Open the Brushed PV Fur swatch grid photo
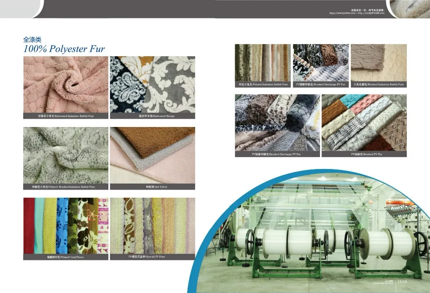 364,123
